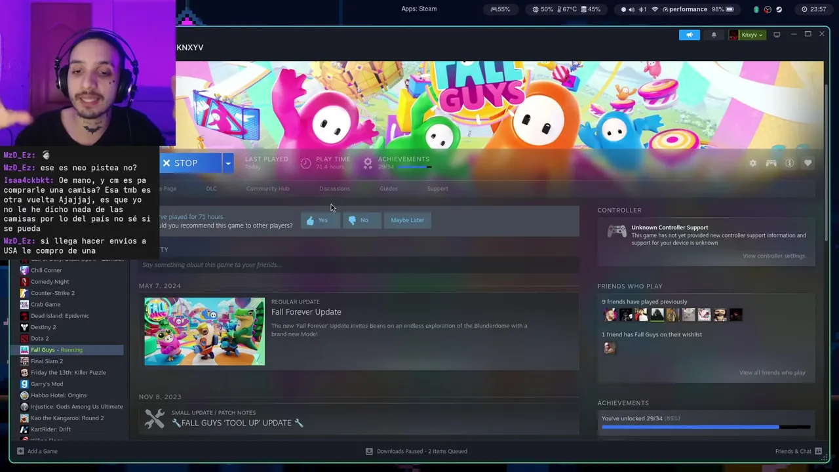
Task: Open Friends & Chat
Action: [798, 451]
